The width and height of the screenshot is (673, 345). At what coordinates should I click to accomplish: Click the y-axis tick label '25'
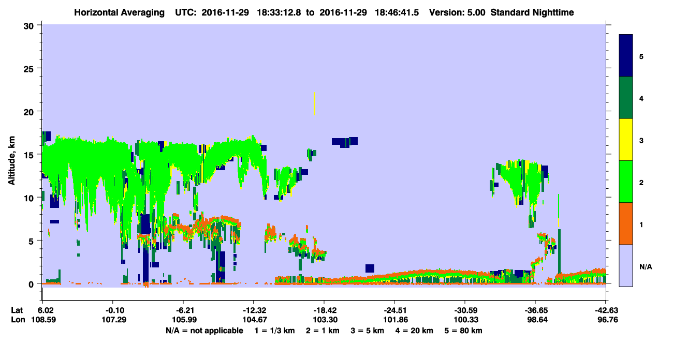30,68
